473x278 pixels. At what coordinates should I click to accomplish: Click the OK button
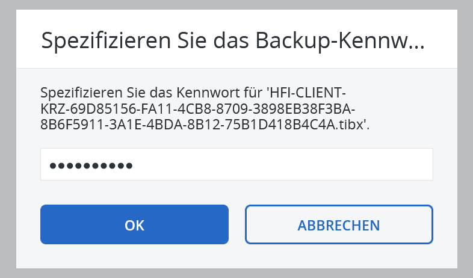(134, 224)
